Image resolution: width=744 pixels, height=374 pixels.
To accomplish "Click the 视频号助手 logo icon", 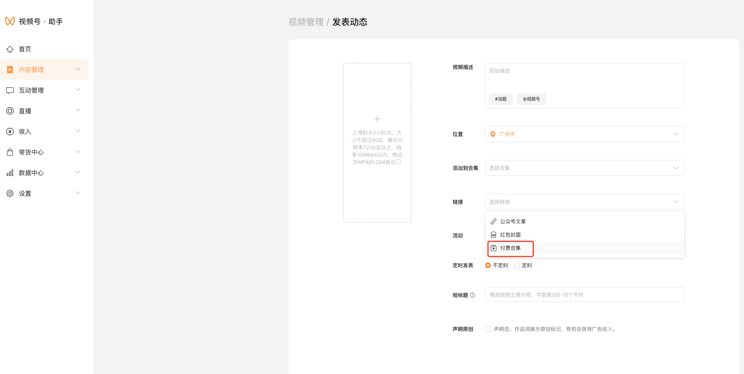I will [x=10, y=21].
